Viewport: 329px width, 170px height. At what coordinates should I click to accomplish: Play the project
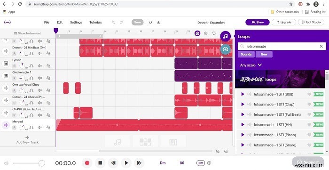pos(126,163)
